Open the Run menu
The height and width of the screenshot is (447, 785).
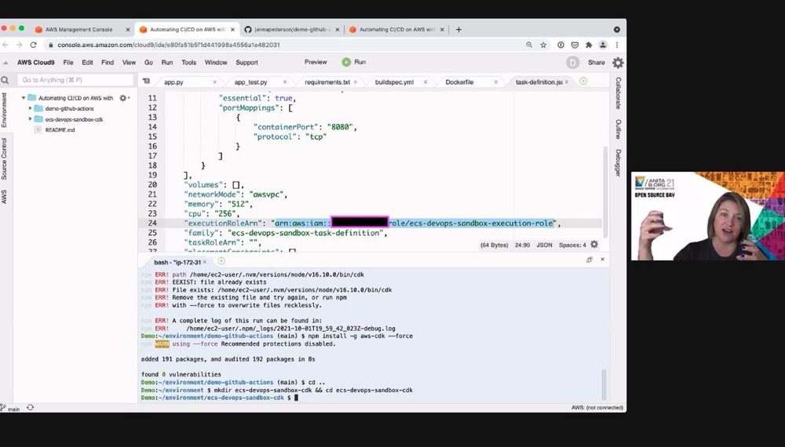[166, 63]
